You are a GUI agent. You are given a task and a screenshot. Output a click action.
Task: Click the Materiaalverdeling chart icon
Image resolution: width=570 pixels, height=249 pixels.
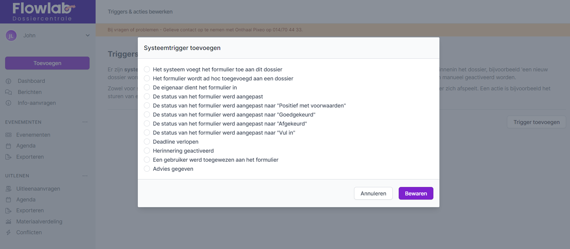(8, 222)
